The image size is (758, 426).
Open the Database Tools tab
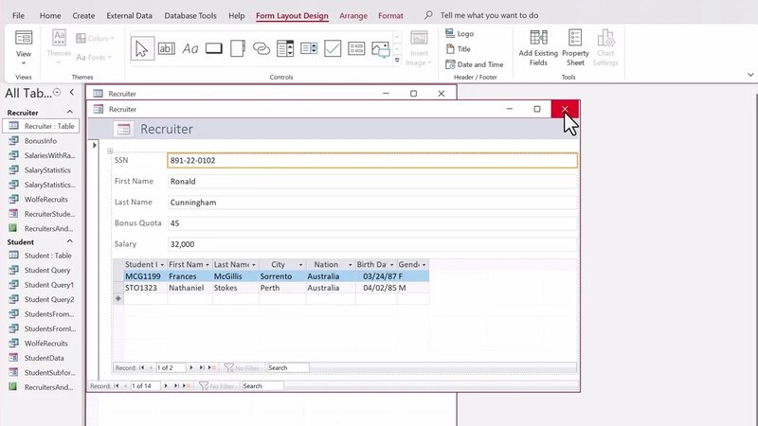tap(190, 15)
